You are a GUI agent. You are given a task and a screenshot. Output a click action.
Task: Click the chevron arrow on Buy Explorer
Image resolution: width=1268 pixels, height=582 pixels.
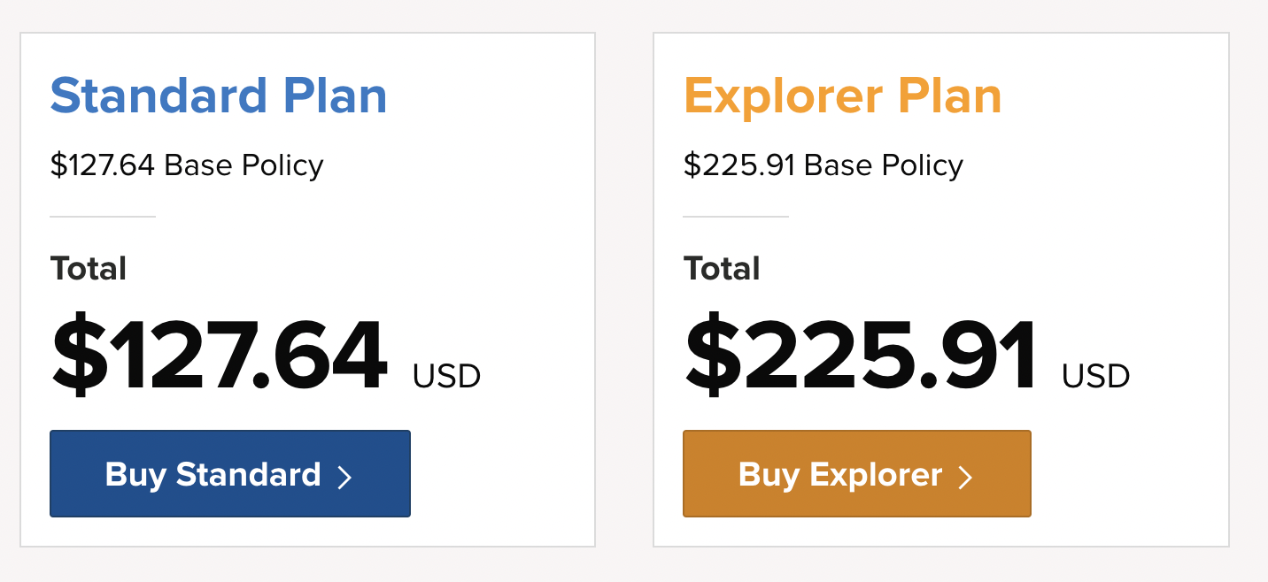(966, 478)
